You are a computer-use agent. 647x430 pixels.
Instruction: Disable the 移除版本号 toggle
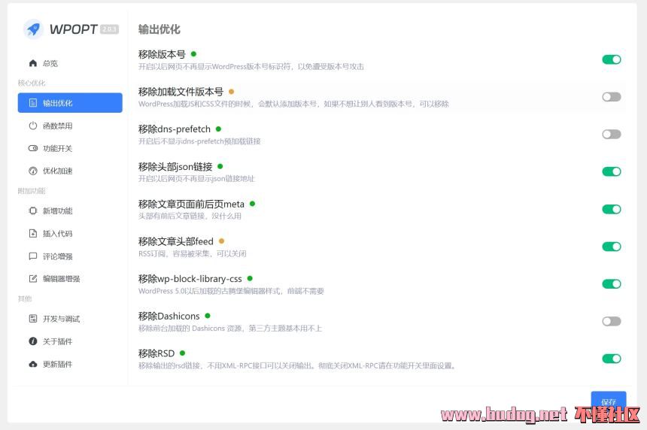click(x=612, y=60)
